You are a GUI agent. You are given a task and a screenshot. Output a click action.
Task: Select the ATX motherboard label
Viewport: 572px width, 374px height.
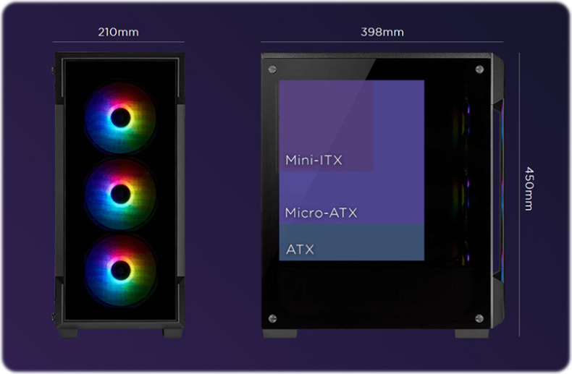(x=300, y=250)
